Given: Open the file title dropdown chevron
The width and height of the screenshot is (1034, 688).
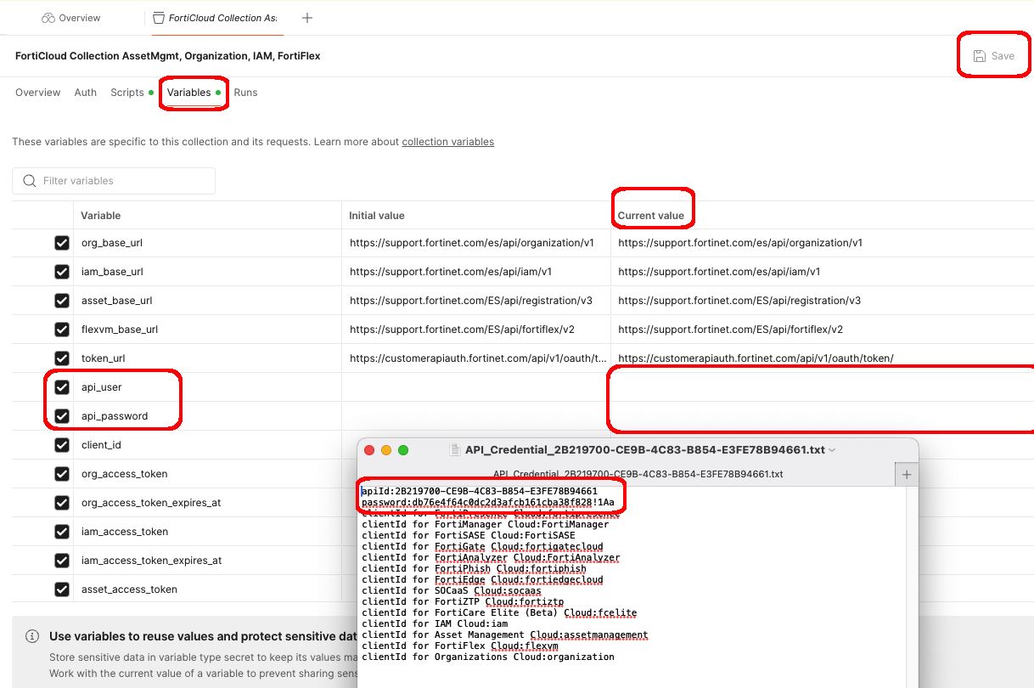Looking at the screenshot, I should (832, 450).
